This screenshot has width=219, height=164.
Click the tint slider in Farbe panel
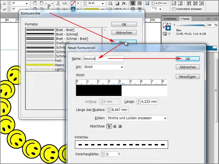[191, 25]
